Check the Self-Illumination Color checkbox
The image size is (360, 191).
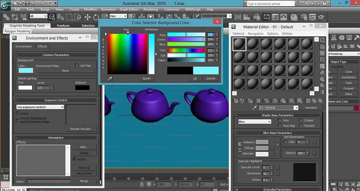pyautogui.click(x=285, y=142)
